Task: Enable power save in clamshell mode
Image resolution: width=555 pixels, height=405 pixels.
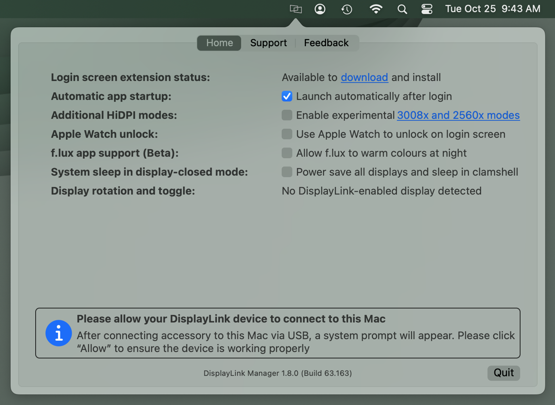Action: 287,172
